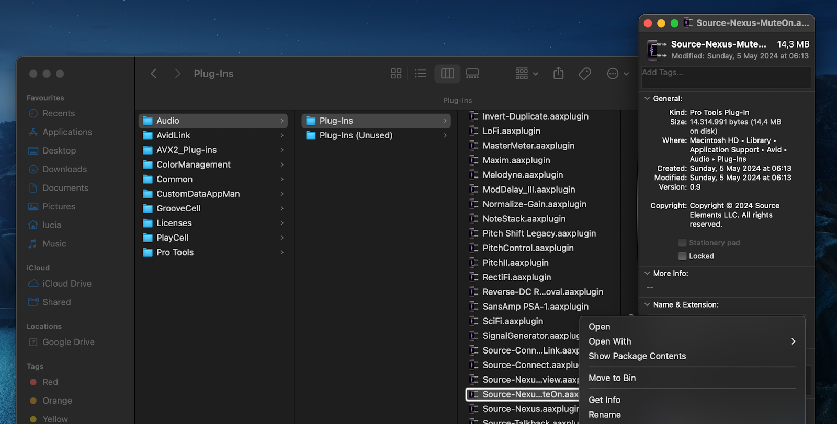Go back with the toolbar back arrow
This screenshot has height=424, width=837.
coord(154,74)
